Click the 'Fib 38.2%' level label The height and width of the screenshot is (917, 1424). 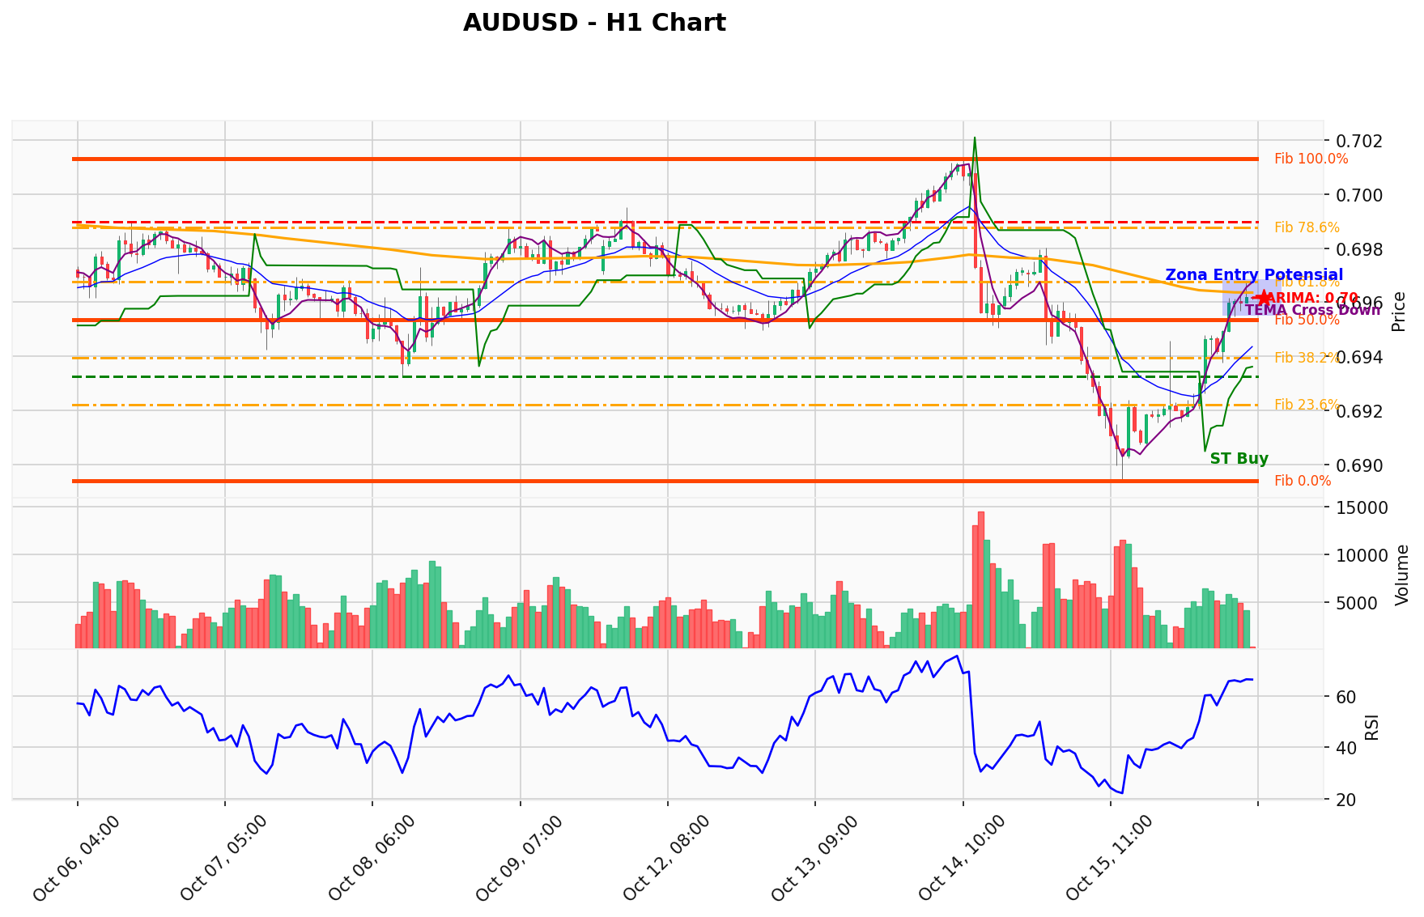click(1307, 358)
